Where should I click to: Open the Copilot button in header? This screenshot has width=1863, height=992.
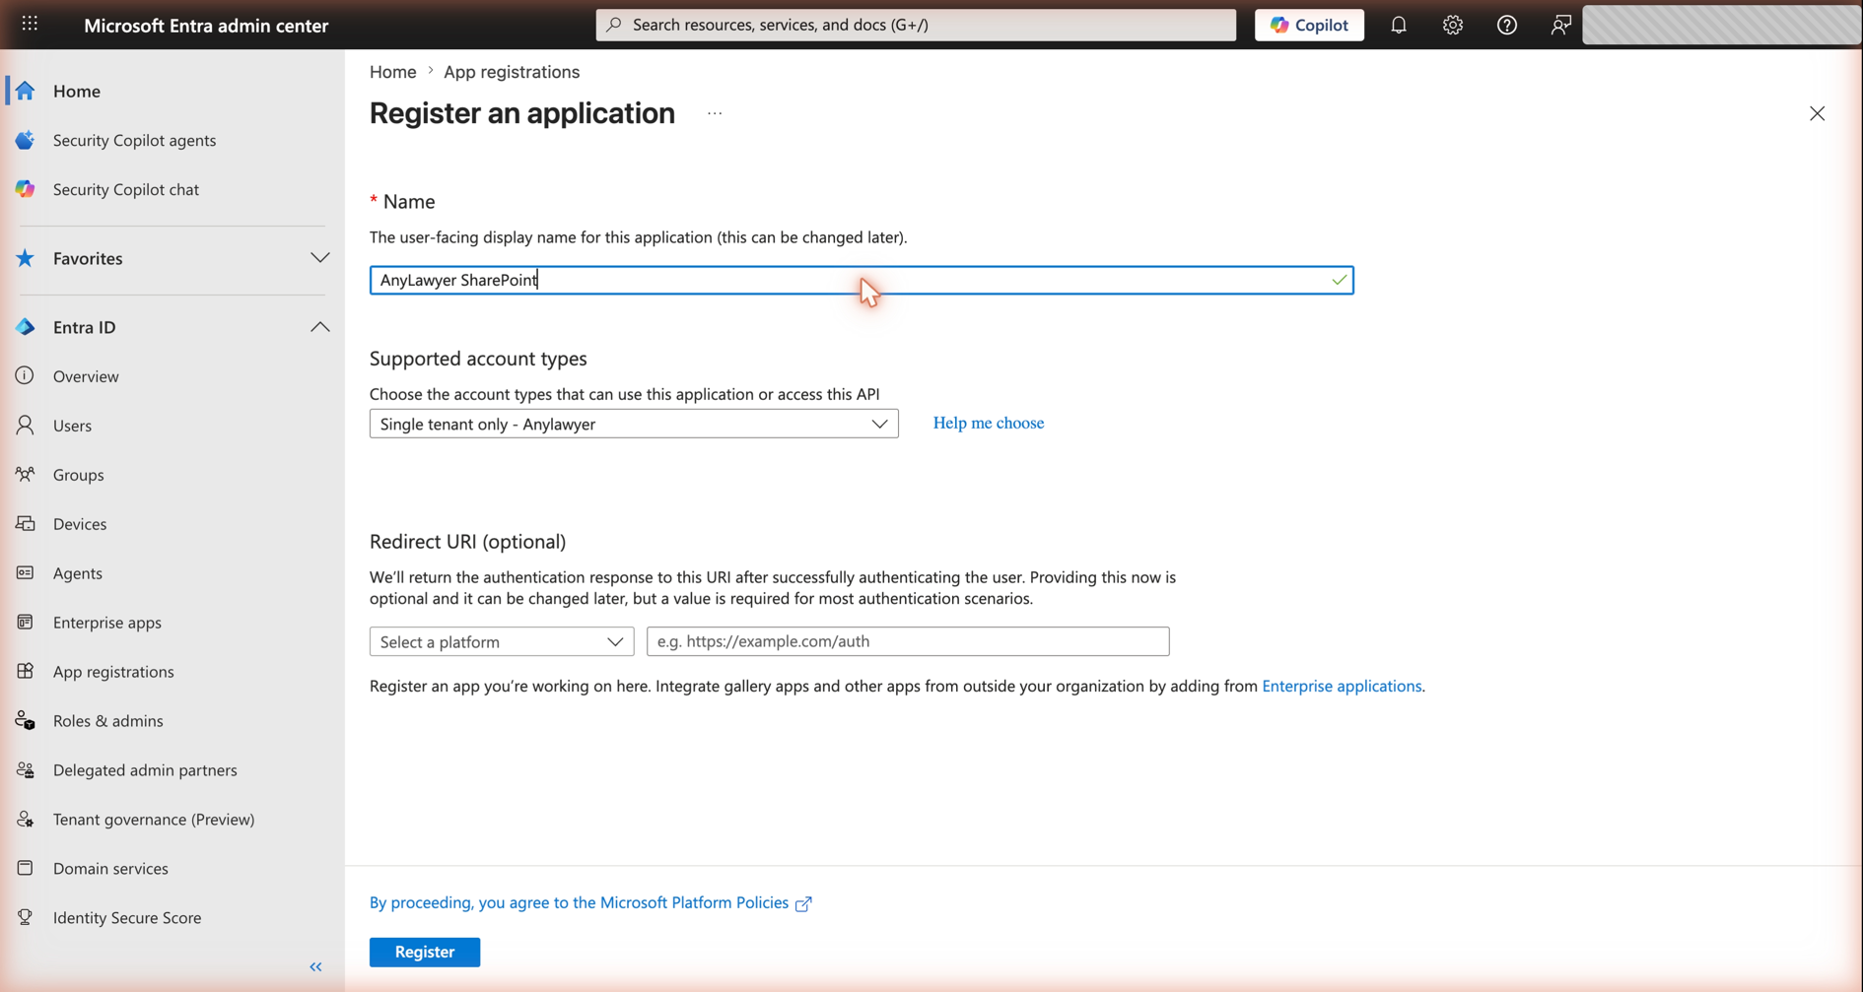pos(1309,25)
